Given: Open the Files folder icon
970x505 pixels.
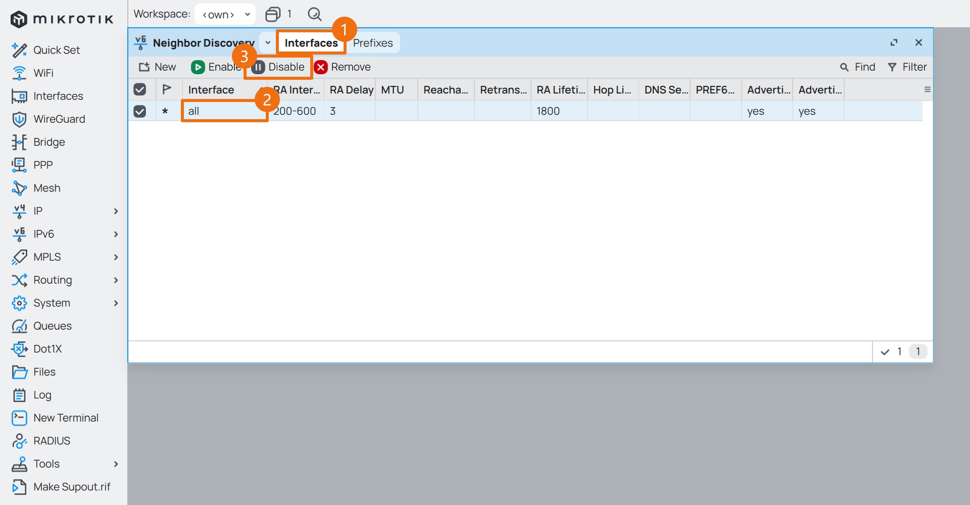Looking at the screenshot, I should tap(19, 372).
